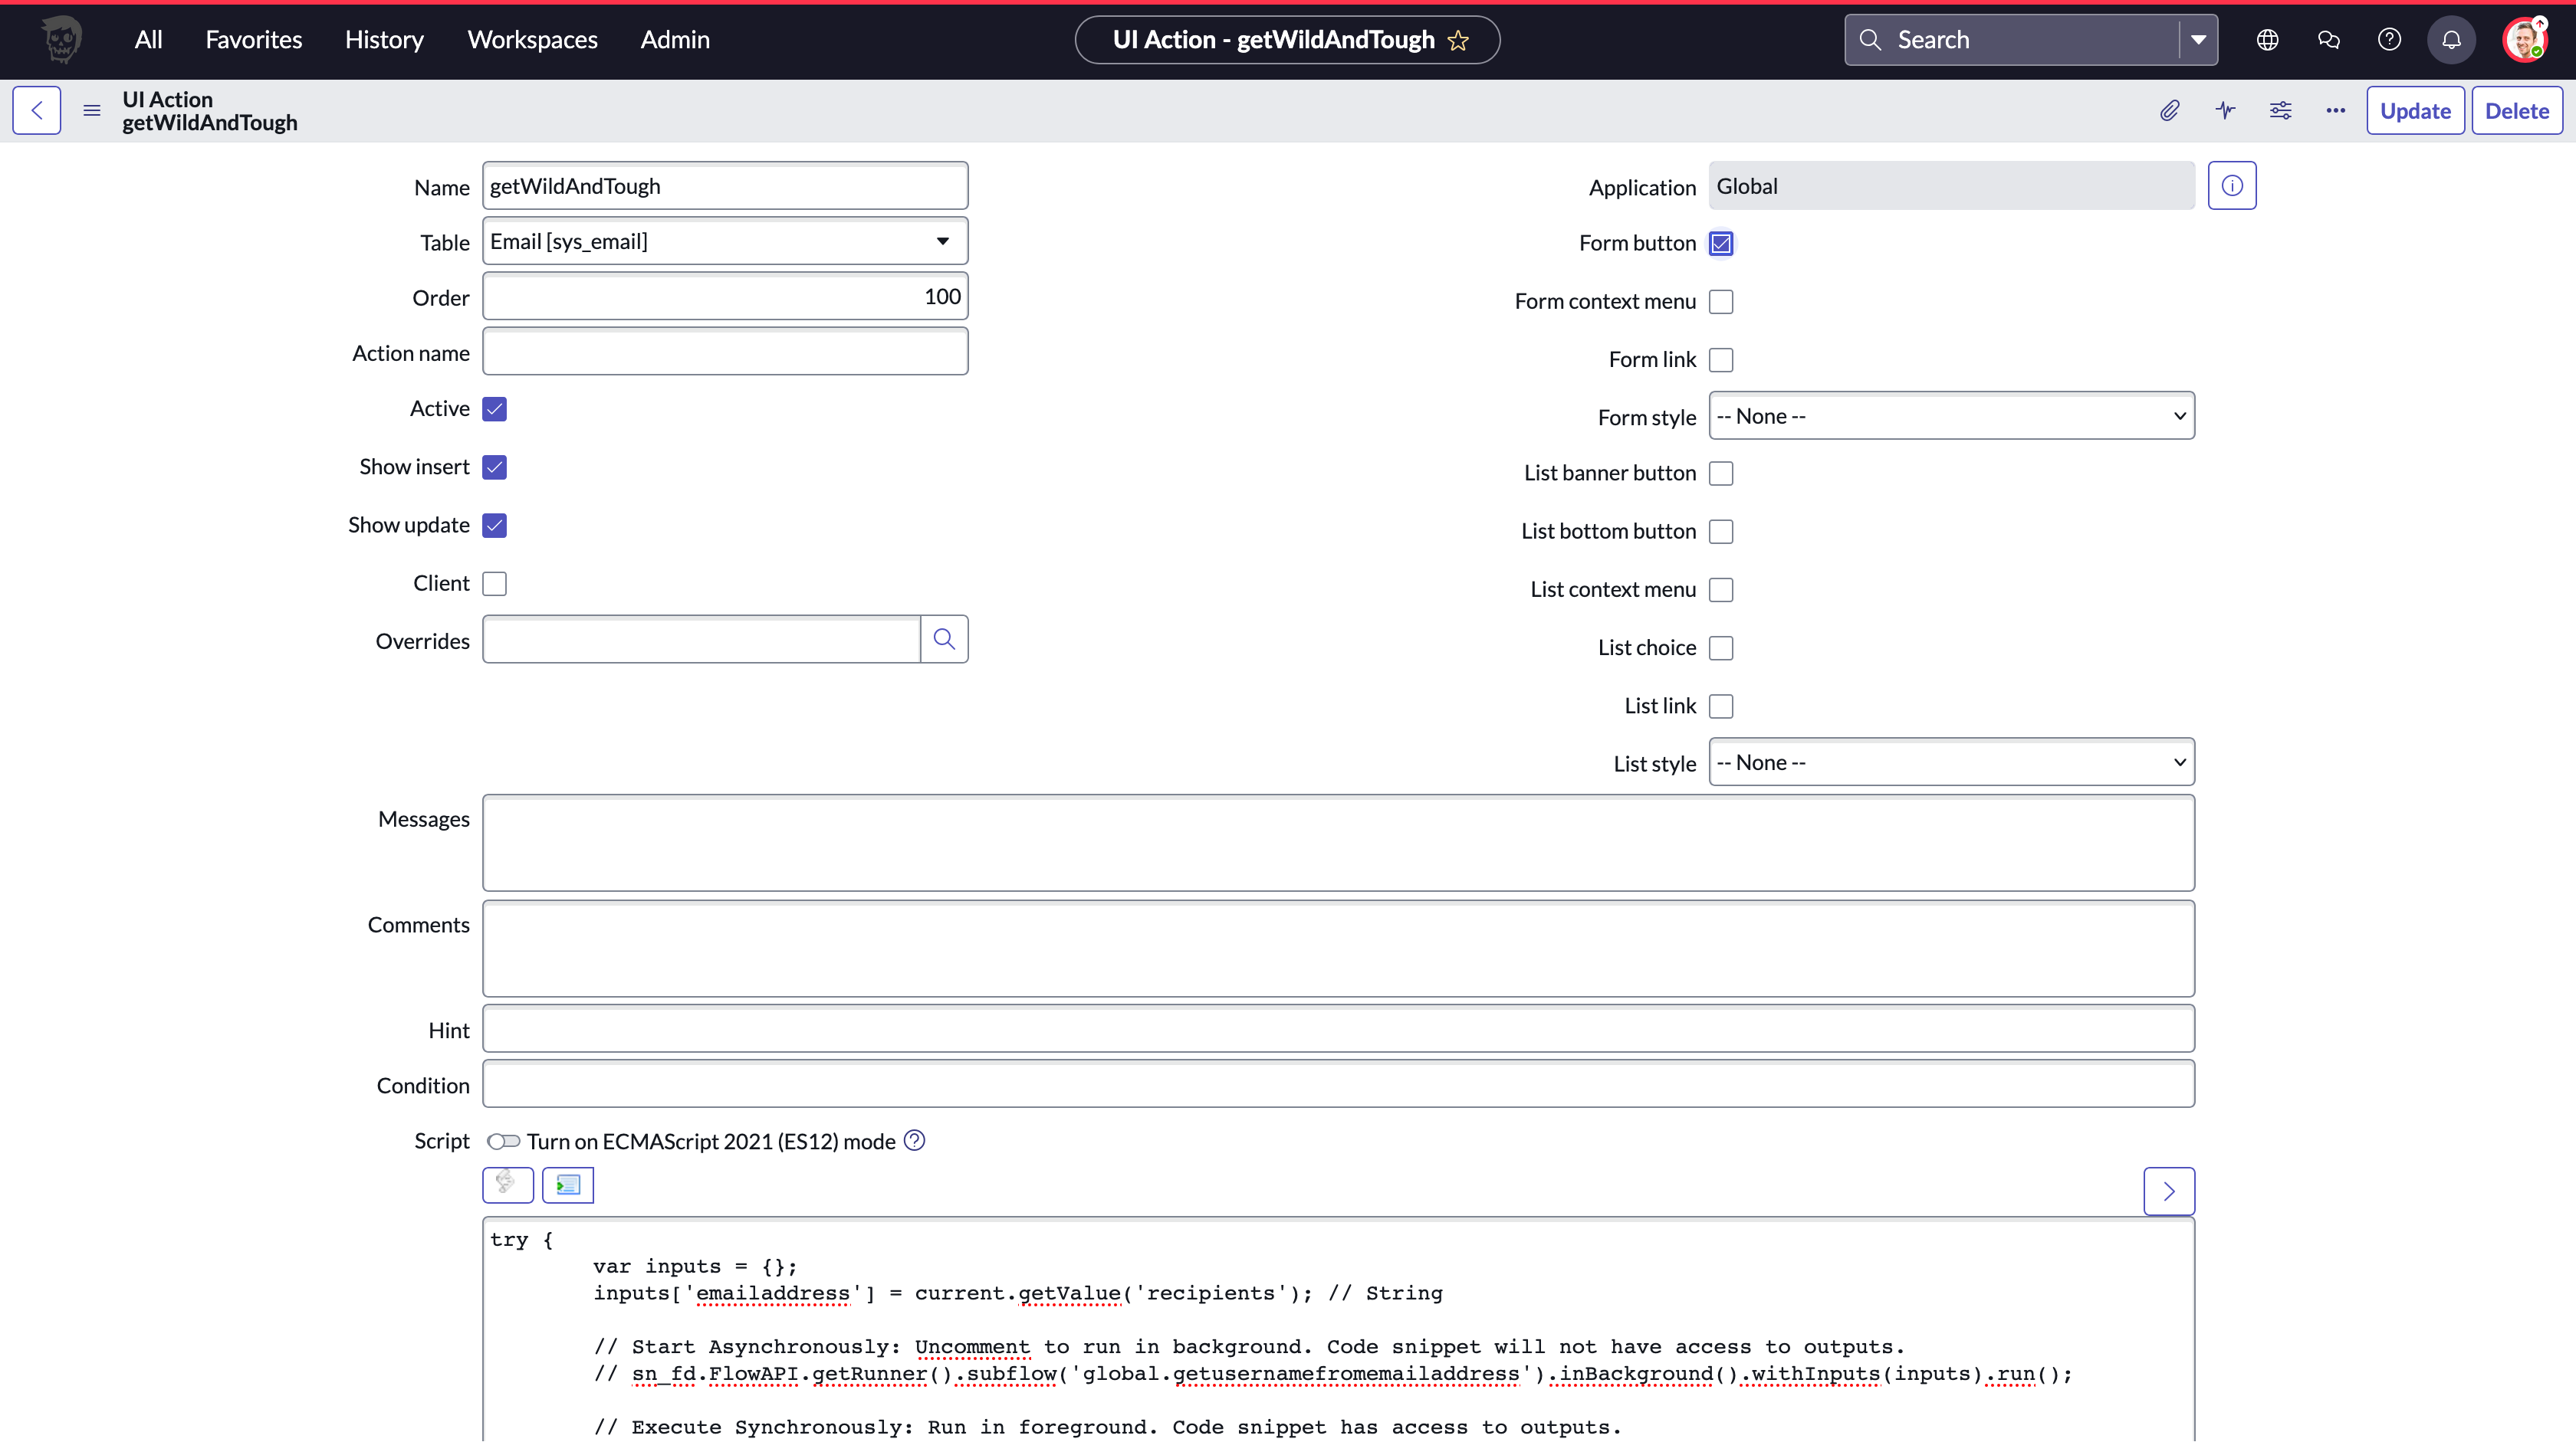Click the help question mark icon

tap(2389, 40)
